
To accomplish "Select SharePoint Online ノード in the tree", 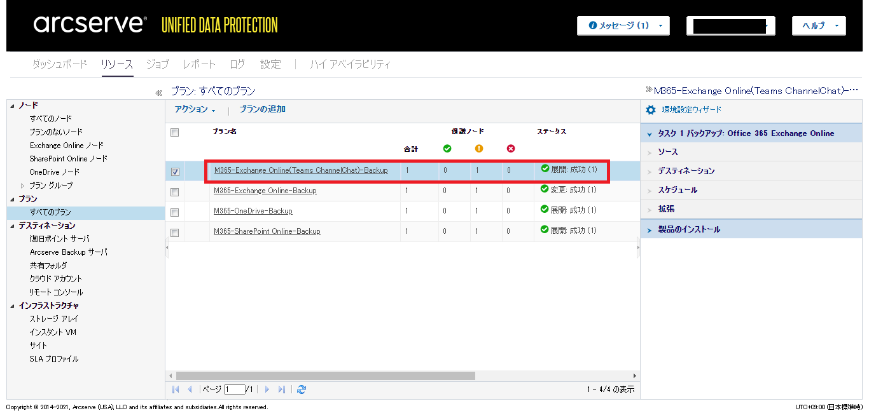I will [x=69, y=159].
